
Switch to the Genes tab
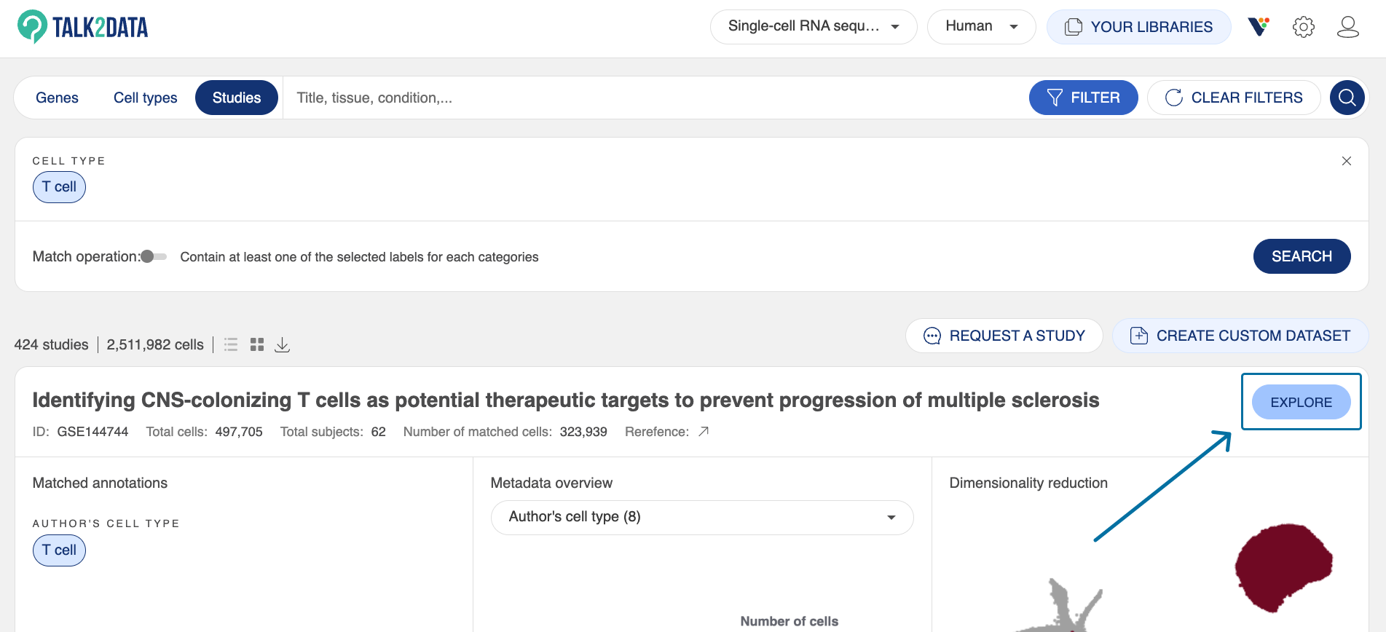(x=57, y=98)
